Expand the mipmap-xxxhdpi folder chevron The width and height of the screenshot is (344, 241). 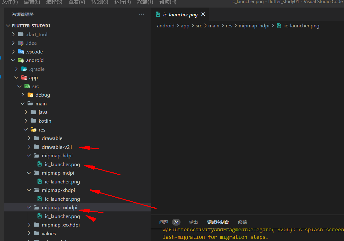[x=29, y=225]
